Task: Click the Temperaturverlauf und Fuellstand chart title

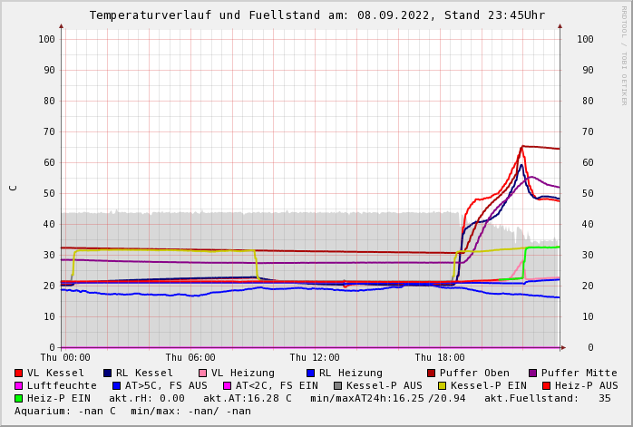Action: 316,15
